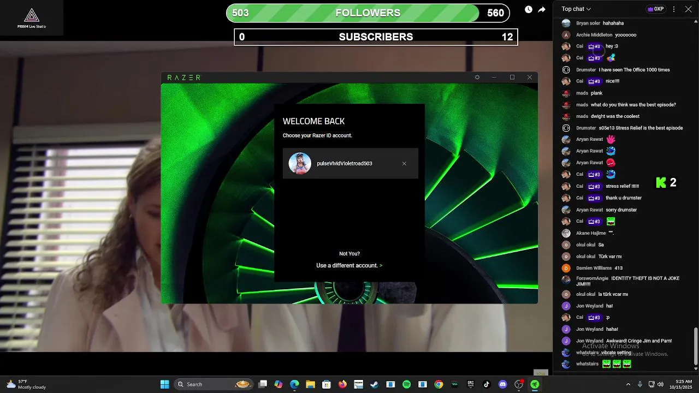Close the live chat panel
Screen dimensions: 699x393
(688, 9)
